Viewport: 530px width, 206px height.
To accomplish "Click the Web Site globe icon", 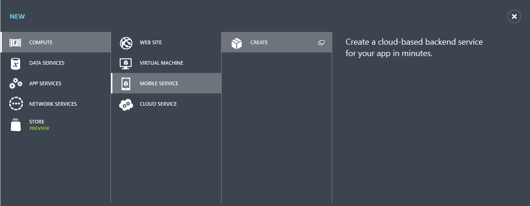I will tap(126, 43).
